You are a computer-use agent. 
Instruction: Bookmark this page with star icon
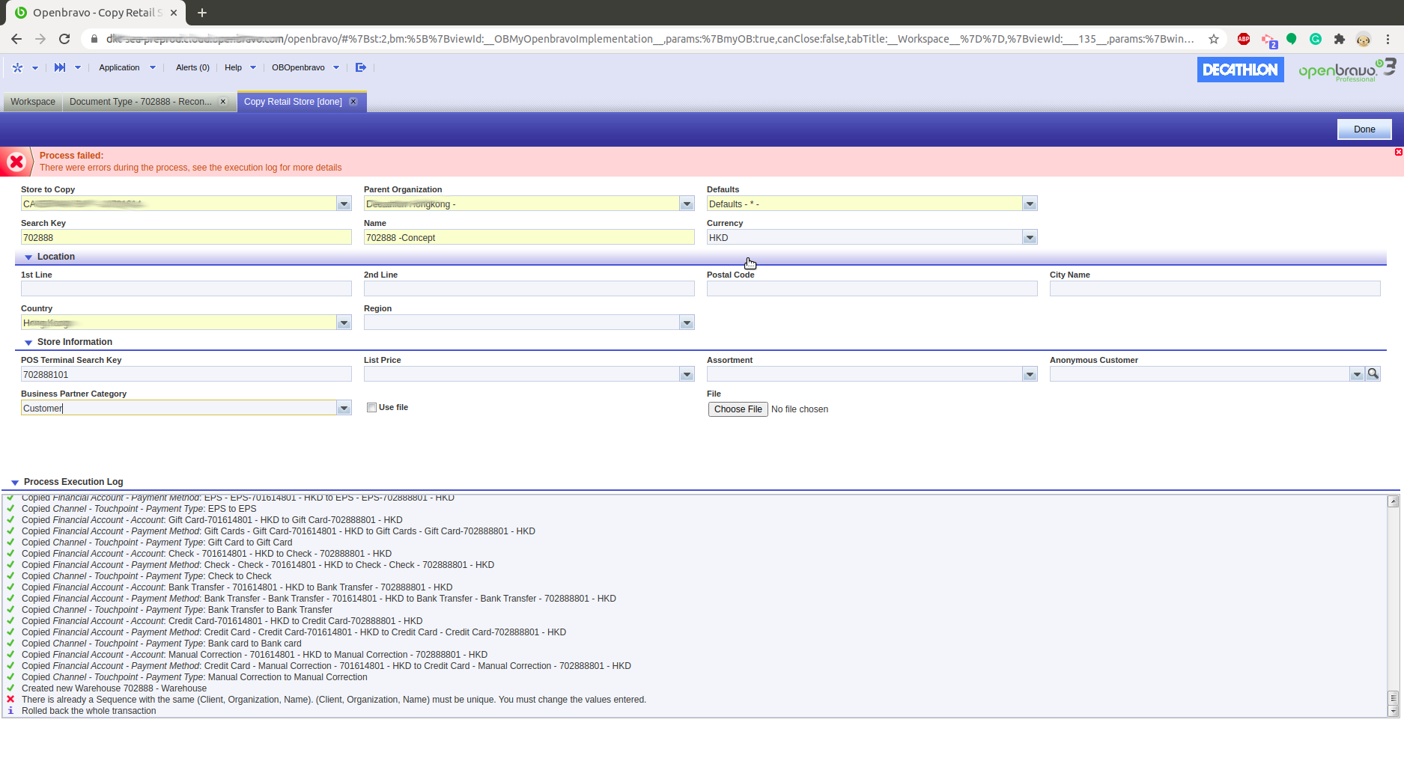(x=1214, y=39)
